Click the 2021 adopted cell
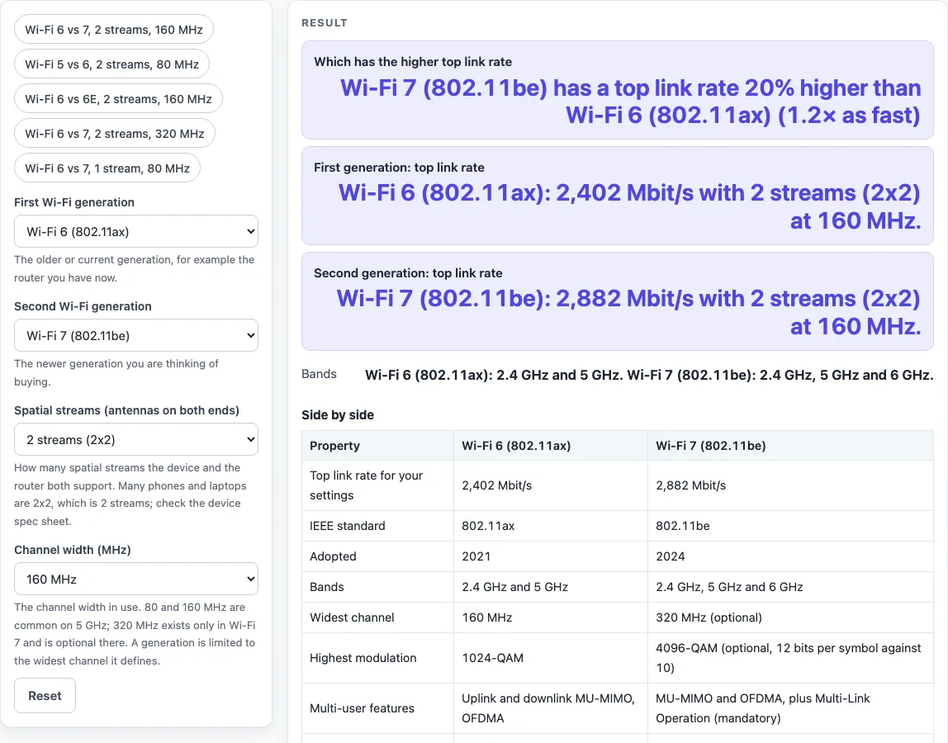 (551, 556)
